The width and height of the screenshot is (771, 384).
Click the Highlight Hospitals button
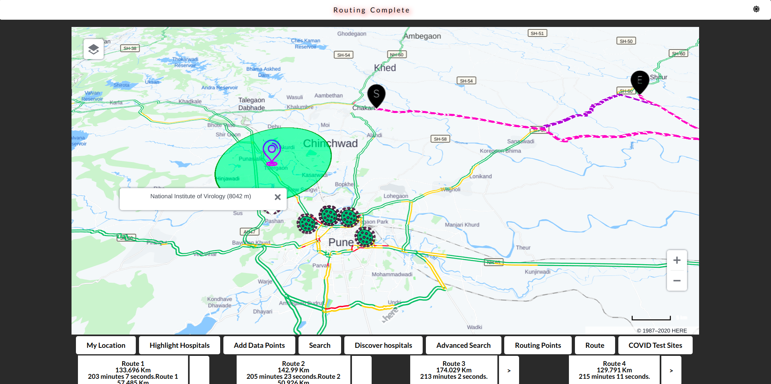(x=180, y=345)
